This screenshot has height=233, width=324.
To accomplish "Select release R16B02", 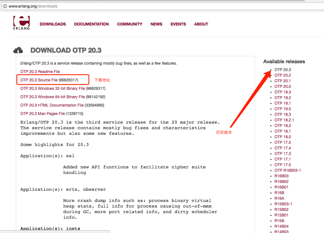I will (x=282, y=182).
